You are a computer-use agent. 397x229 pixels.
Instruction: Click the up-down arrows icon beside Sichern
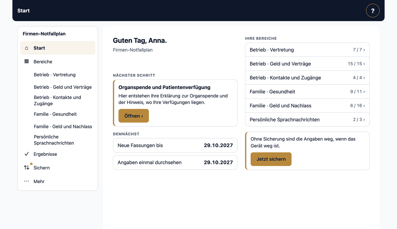[x=27, y=168]
